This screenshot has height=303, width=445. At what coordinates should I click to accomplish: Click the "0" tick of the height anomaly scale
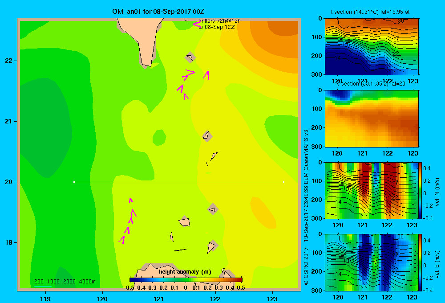pos(185,288)
